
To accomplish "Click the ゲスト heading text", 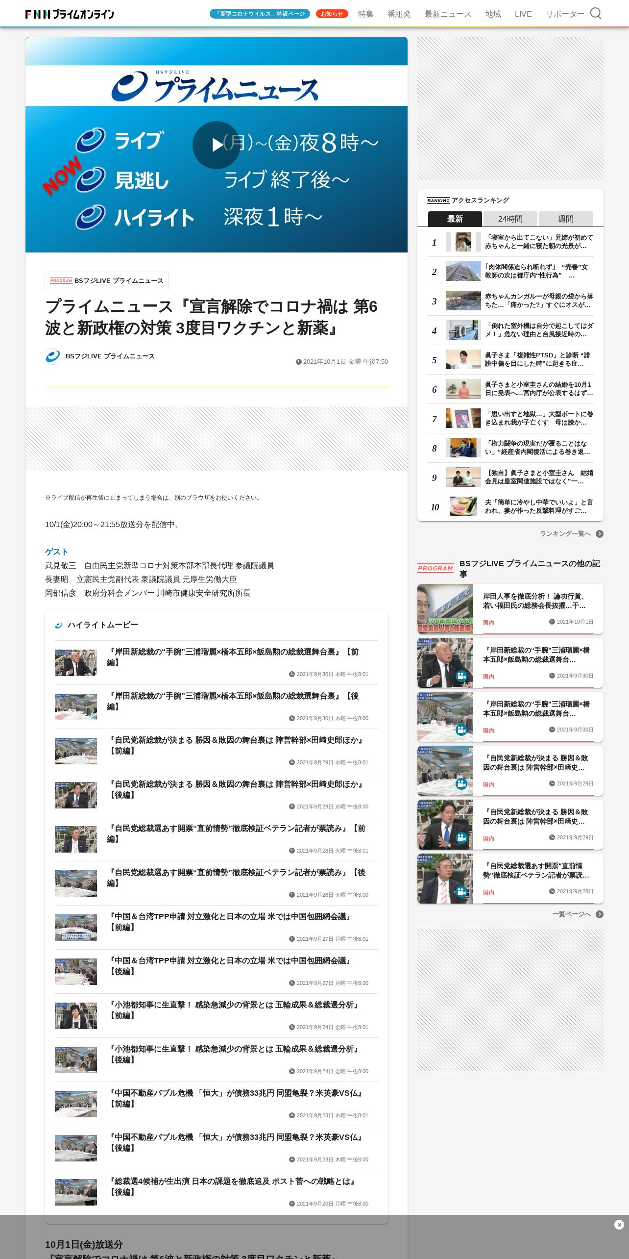I will click(x=56, y=552).
